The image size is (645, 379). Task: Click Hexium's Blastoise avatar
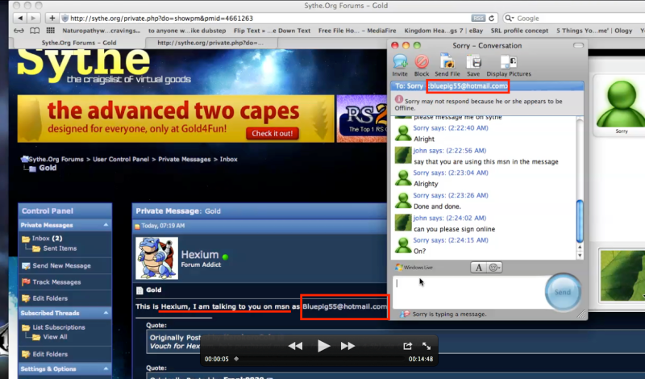point(156,258)
